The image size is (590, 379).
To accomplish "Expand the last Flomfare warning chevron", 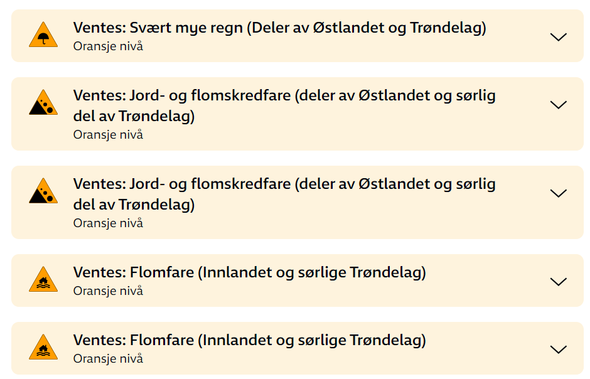I will (559, 350).
